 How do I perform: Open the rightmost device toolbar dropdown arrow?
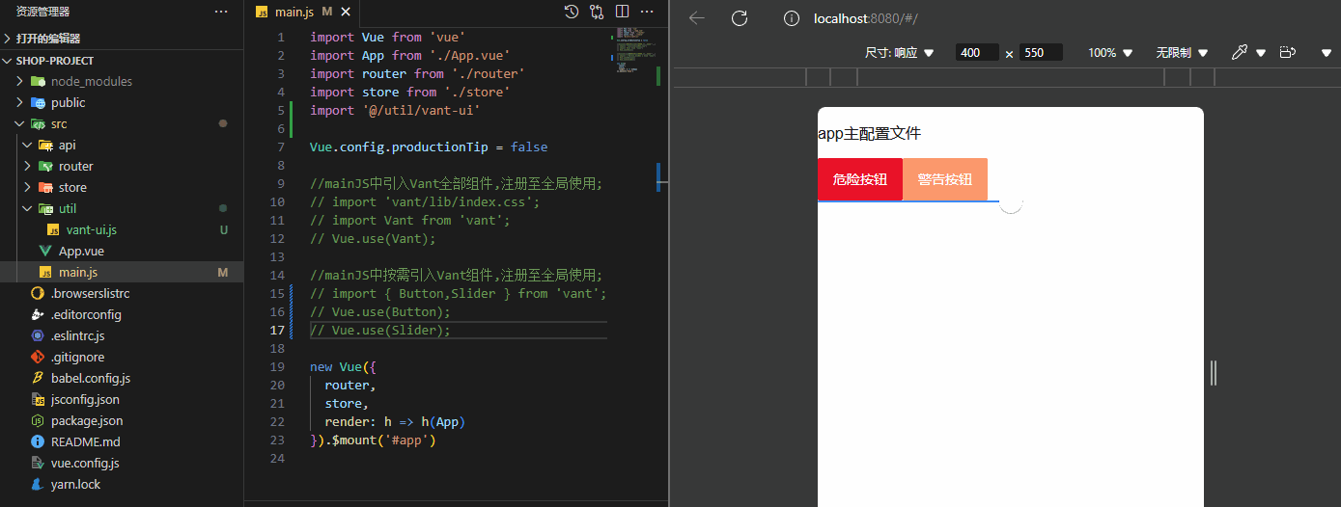[x=1327, y=53]
